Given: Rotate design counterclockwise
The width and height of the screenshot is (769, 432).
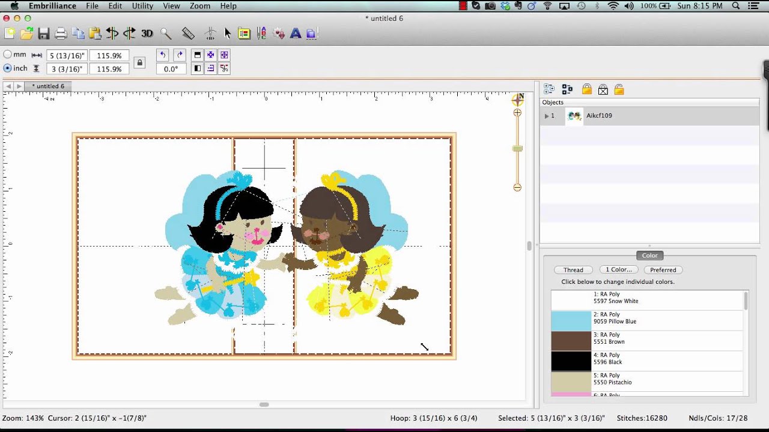Looking at the screenshot, I should pos(162,55).
